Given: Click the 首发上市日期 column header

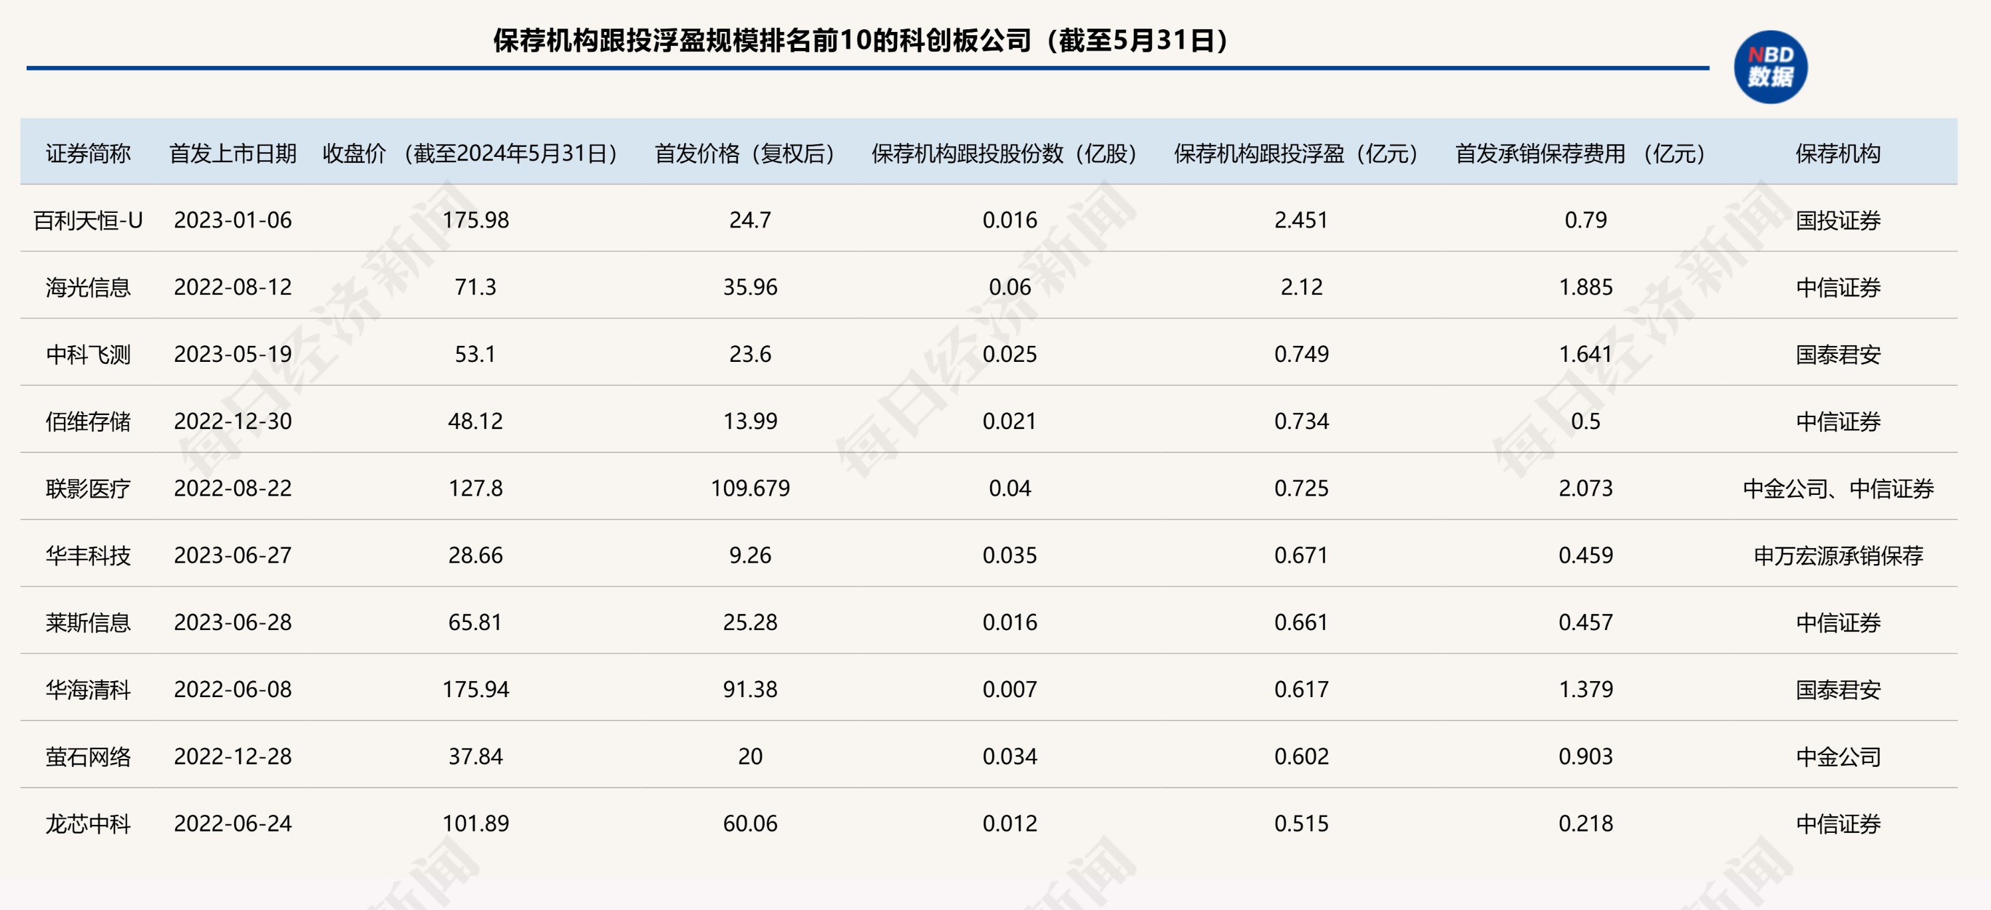Looking at the screenshot, I should (x=233, y=153).
